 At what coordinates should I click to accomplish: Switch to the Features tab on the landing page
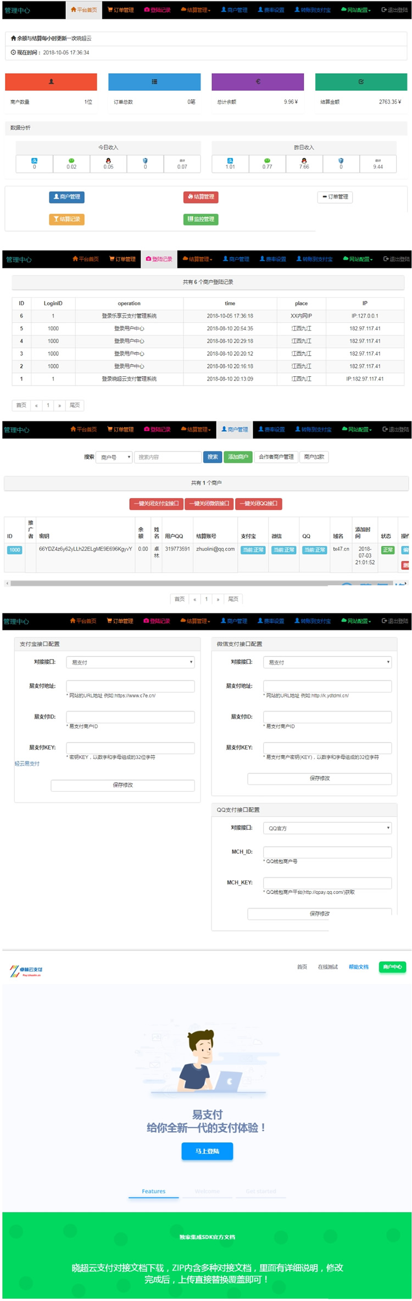[154, 1191]
